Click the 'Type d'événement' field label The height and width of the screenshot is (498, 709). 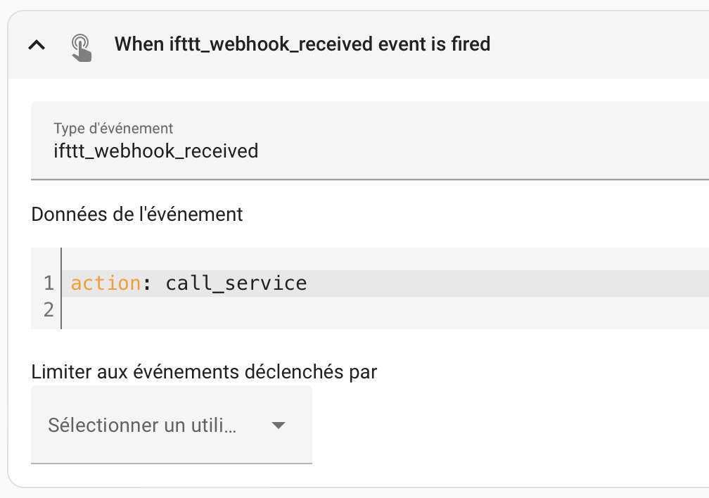pyautogui.click(x=113, y=129)
